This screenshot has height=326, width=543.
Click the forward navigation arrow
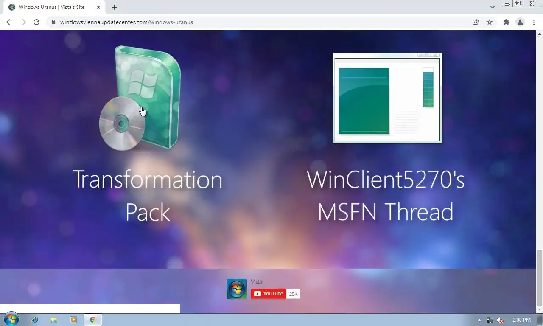coord(23,22)
